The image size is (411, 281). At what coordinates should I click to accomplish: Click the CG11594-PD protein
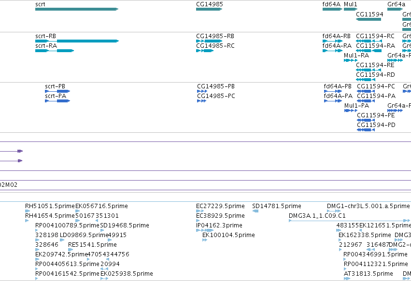pyautogui.click(x=366, y=130)
